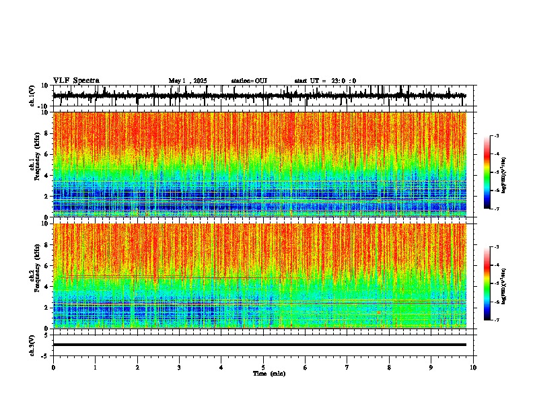The image size is (533, 412).
Task: Click the "4" kHz tick on ch.2 frequency axis
Action: pyautogui.click(x=47, y=287)
